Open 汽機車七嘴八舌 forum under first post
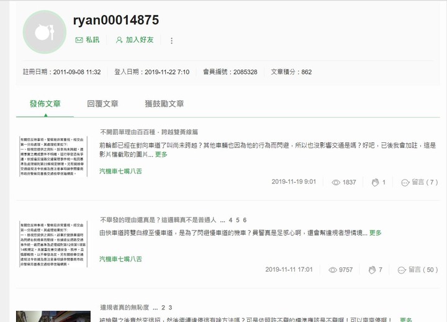 coord(120,172)
